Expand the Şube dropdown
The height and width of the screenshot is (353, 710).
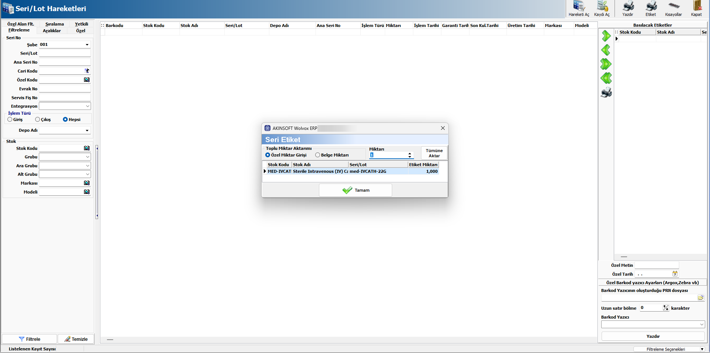(x=87, y=45)
